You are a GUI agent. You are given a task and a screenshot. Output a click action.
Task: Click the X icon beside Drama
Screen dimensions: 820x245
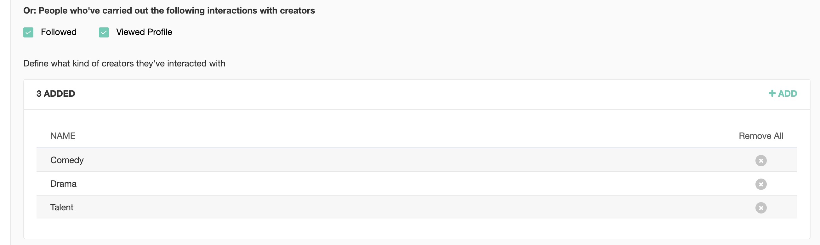tap(760, 184)
